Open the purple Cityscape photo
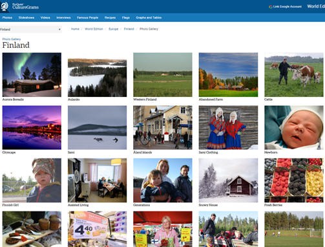The image size is (325, 247). (32, 127)
